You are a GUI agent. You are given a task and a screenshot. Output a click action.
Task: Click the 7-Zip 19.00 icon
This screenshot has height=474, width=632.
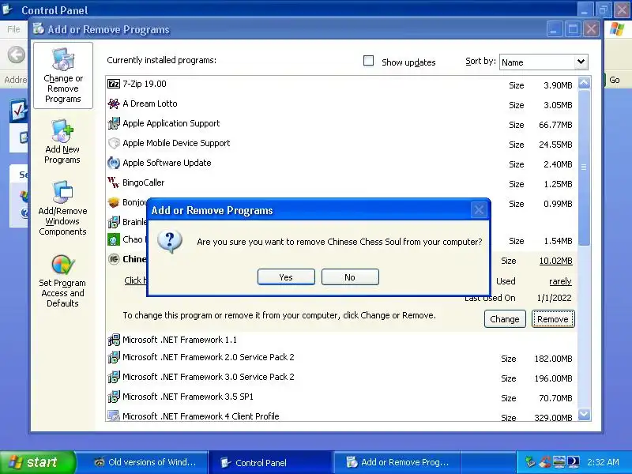coord(114,84)
